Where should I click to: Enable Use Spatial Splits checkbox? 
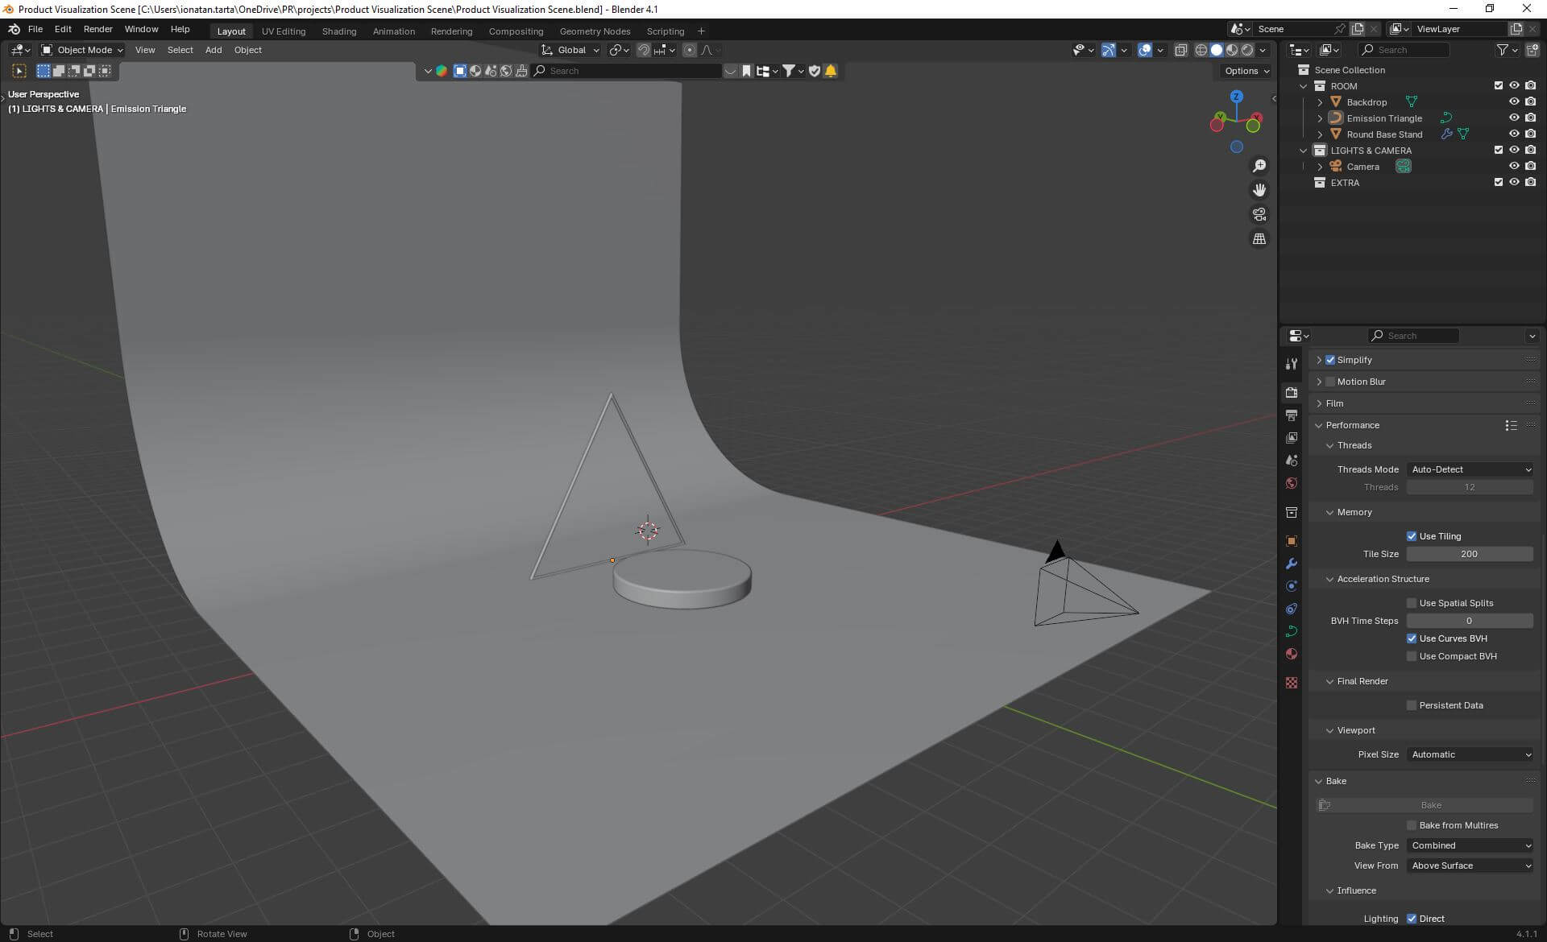[x=1412, y=603]
